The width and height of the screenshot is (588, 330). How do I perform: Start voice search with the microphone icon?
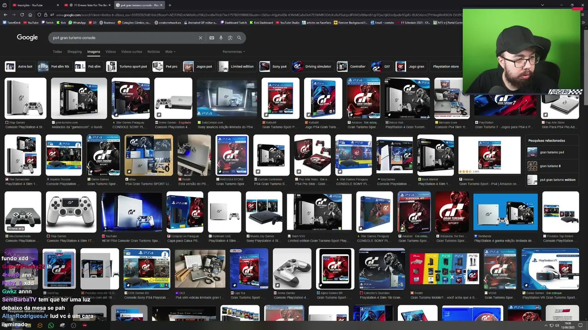(221, 38)
